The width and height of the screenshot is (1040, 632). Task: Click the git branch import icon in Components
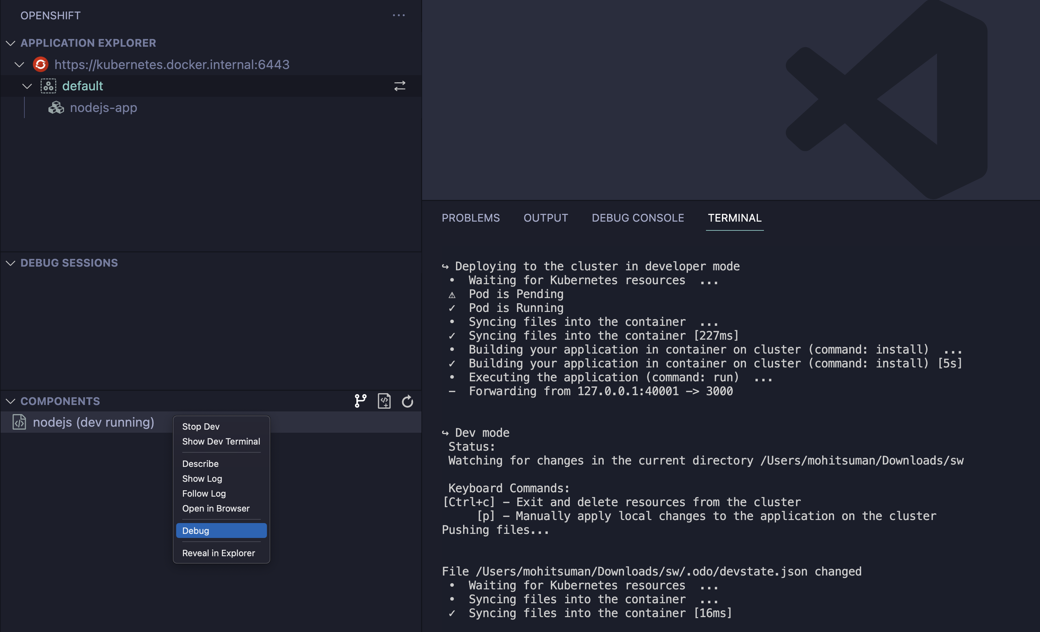point(360,401)
